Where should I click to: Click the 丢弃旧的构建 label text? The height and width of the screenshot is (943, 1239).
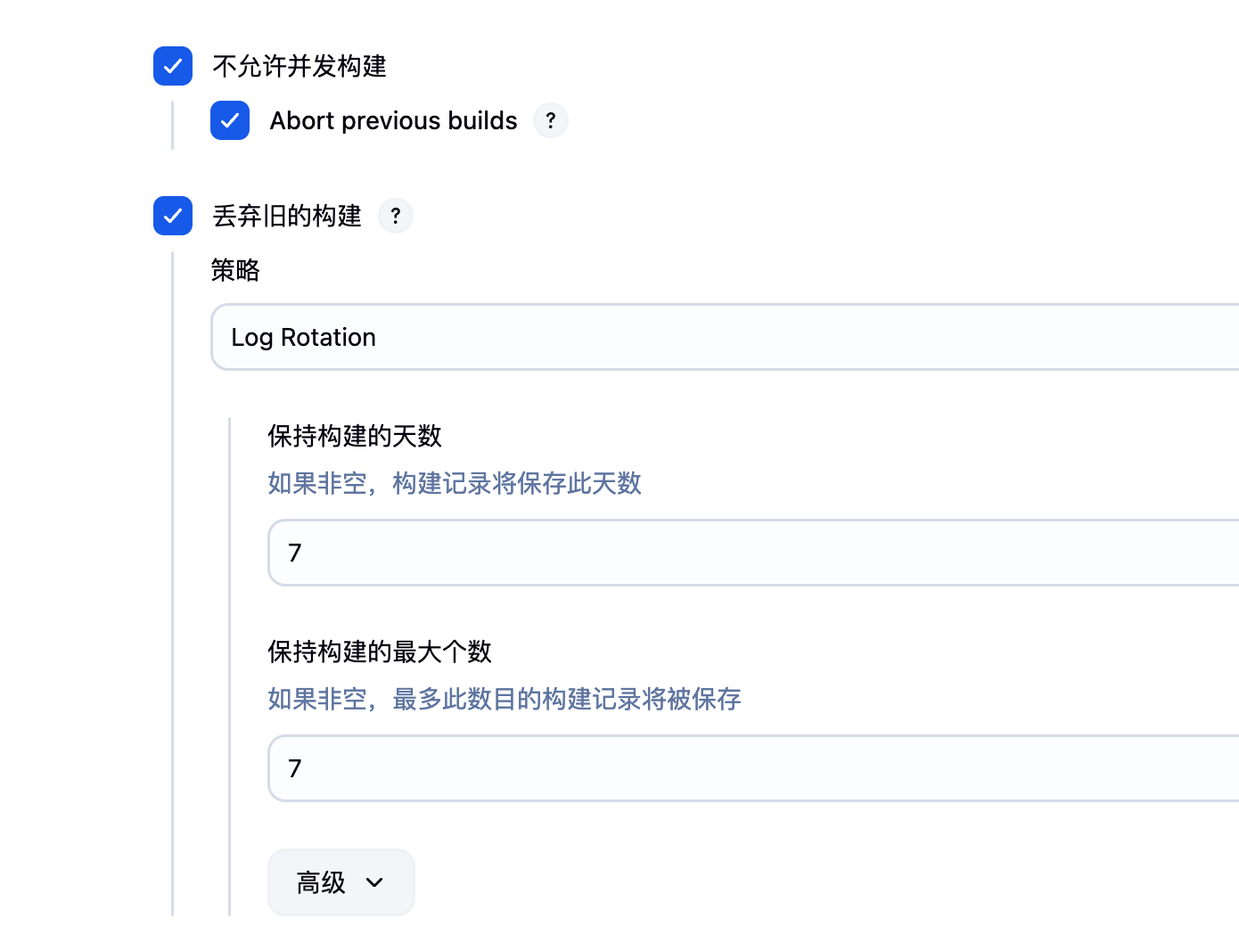[287, 216]
